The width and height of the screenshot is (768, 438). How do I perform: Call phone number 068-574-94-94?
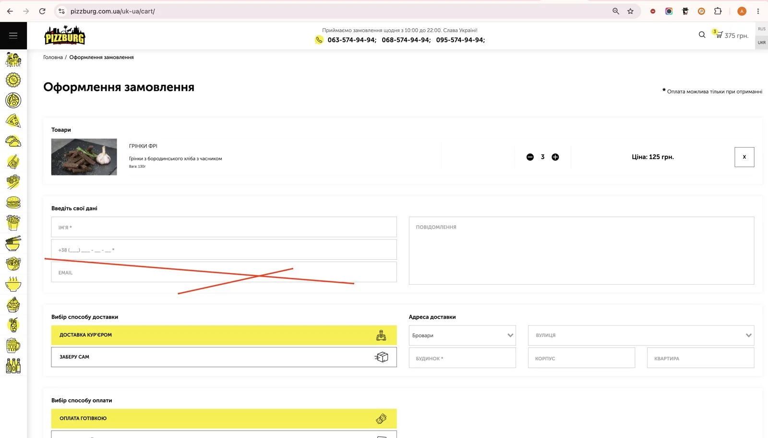point(406,40)
